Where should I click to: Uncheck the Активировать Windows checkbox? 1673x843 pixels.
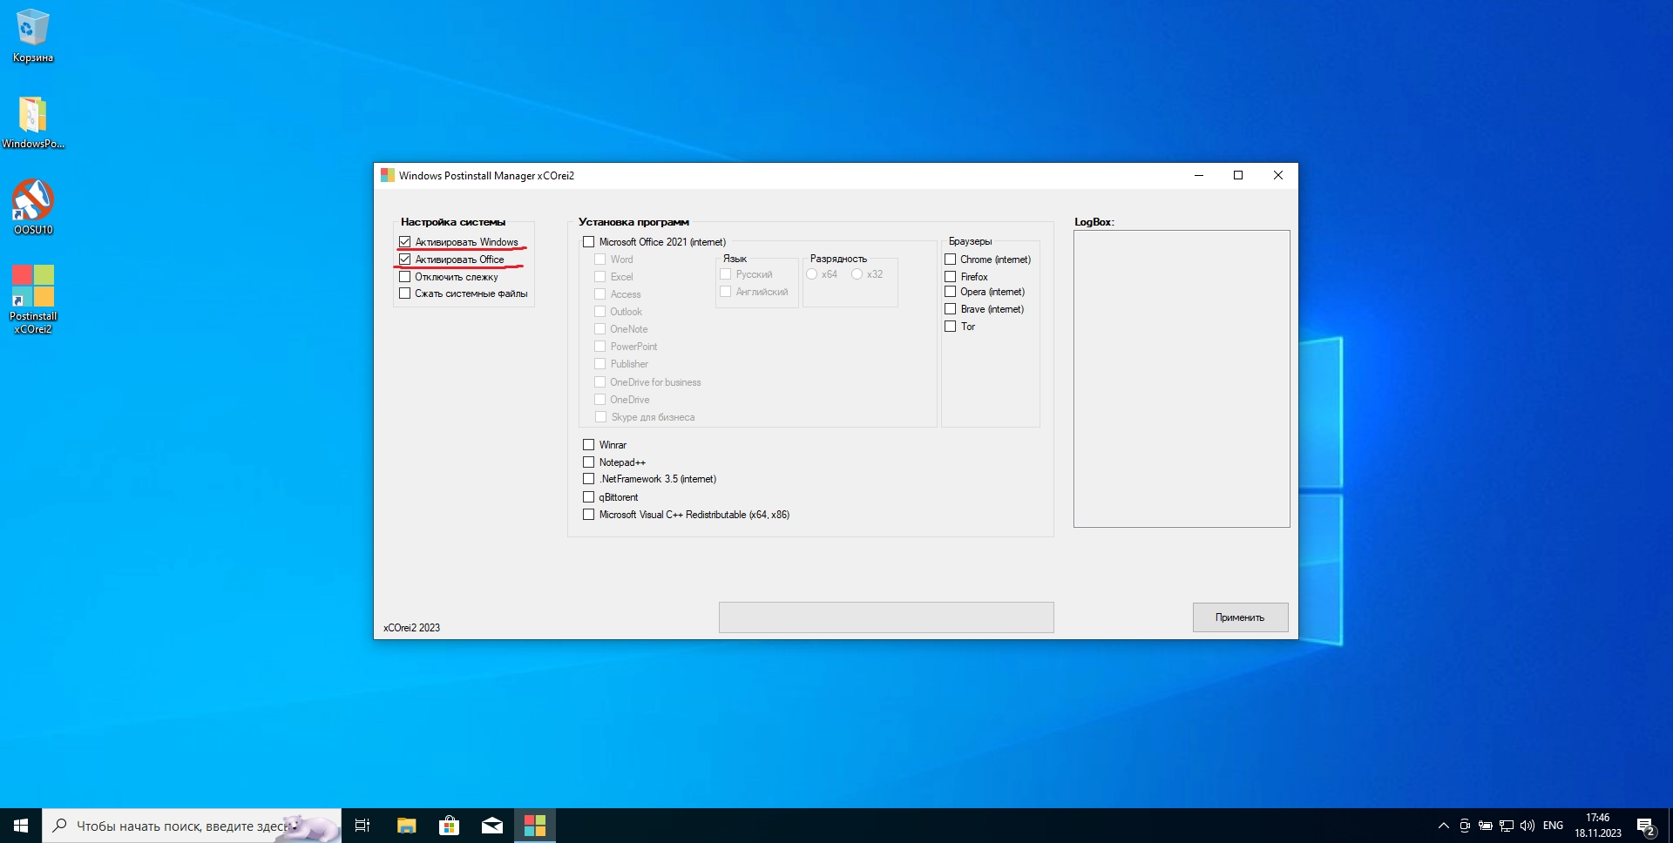coord(405,242)
